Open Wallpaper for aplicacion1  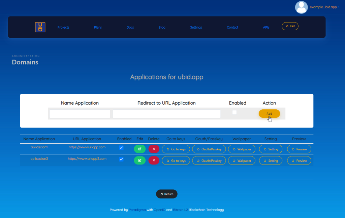coord(242,149)
